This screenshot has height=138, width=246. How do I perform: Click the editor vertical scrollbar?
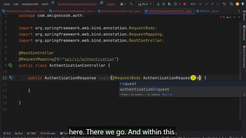(240, 71)
